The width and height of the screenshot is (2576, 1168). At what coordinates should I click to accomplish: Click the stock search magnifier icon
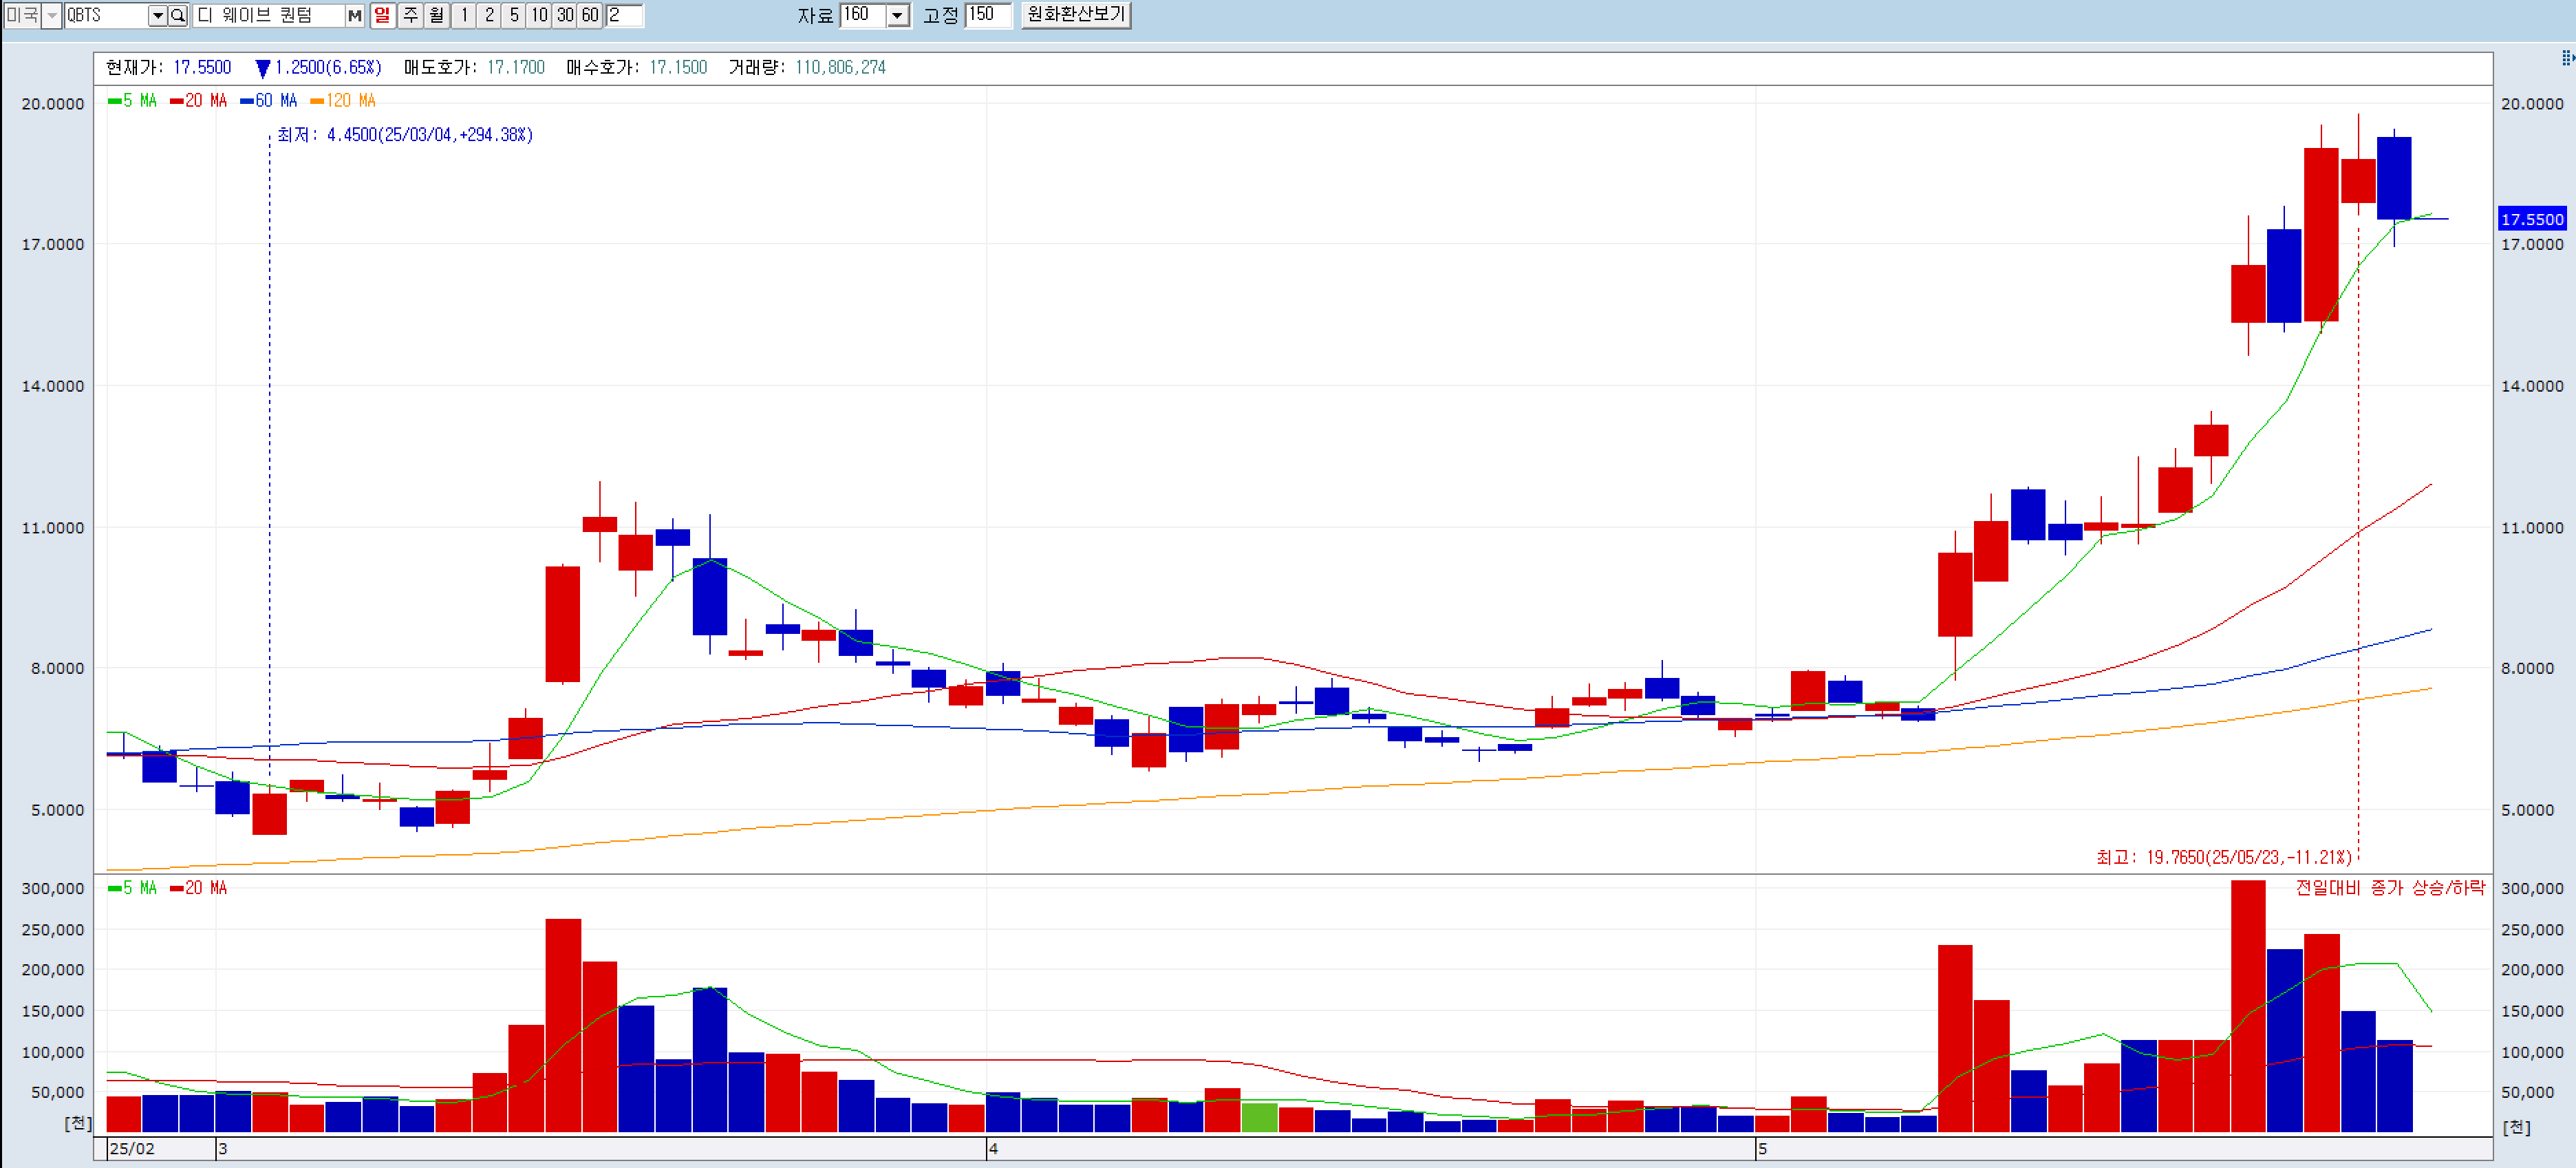tap(178, 15)
